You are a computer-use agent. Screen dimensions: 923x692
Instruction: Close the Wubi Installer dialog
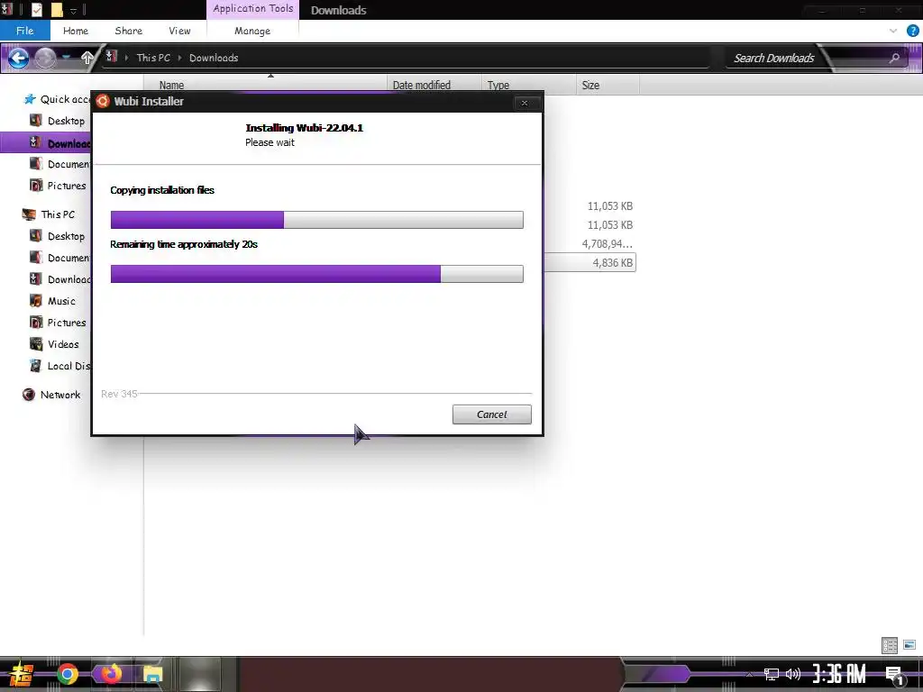click(524, 103)
